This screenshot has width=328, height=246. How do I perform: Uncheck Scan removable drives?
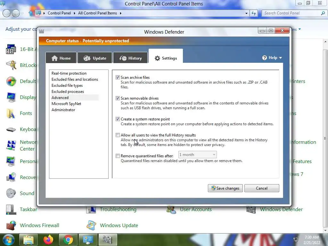click(x=118, y=98)
